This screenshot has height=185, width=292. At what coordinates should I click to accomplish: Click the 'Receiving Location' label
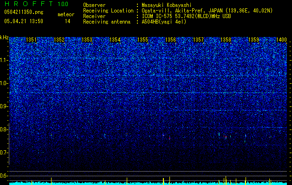pos(108,11)
